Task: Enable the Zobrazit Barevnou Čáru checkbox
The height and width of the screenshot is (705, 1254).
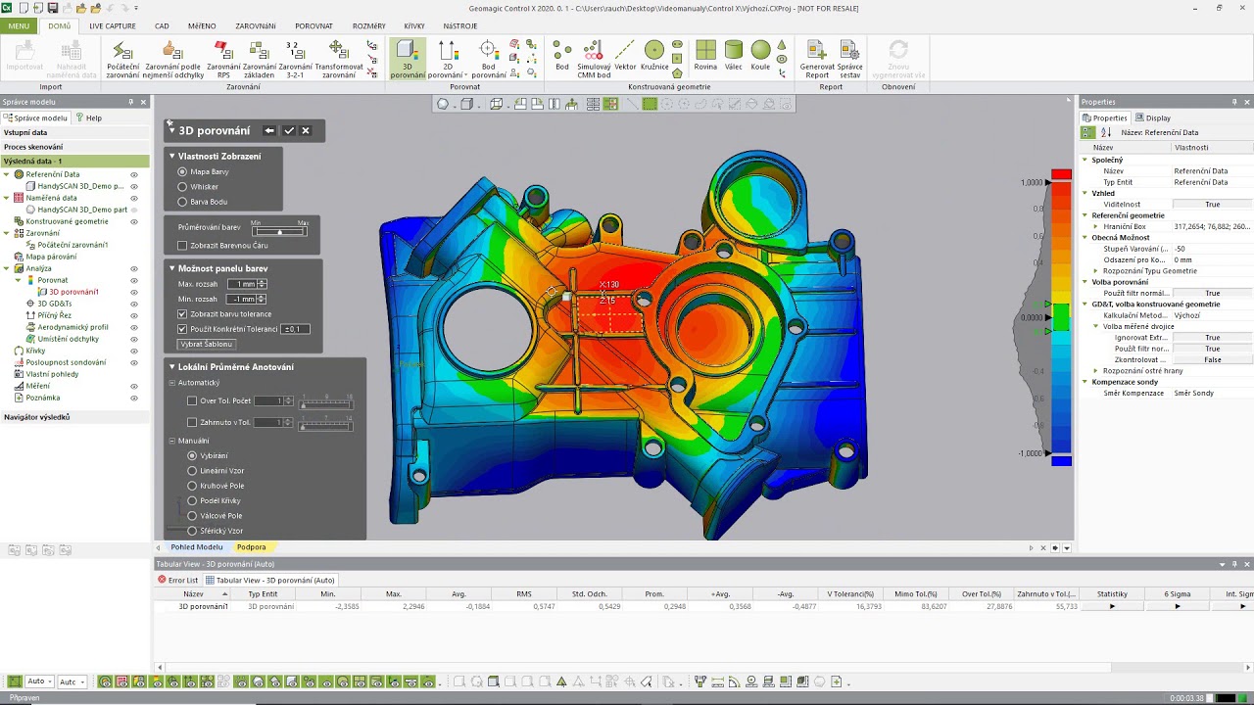Action: pyautogui.click(x=182, y=246)
